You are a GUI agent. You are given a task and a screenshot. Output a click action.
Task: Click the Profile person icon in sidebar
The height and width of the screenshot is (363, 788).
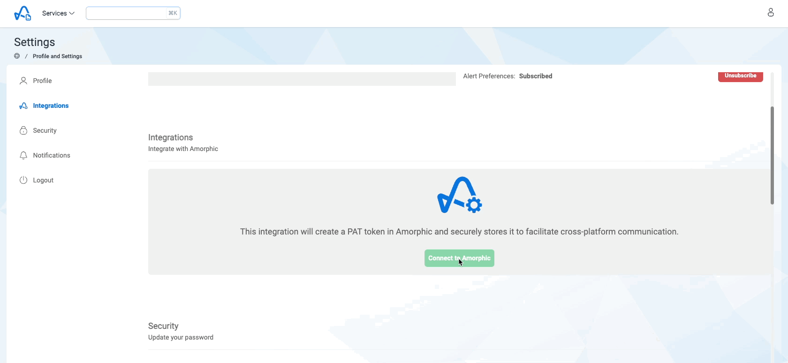pos(23,81)
